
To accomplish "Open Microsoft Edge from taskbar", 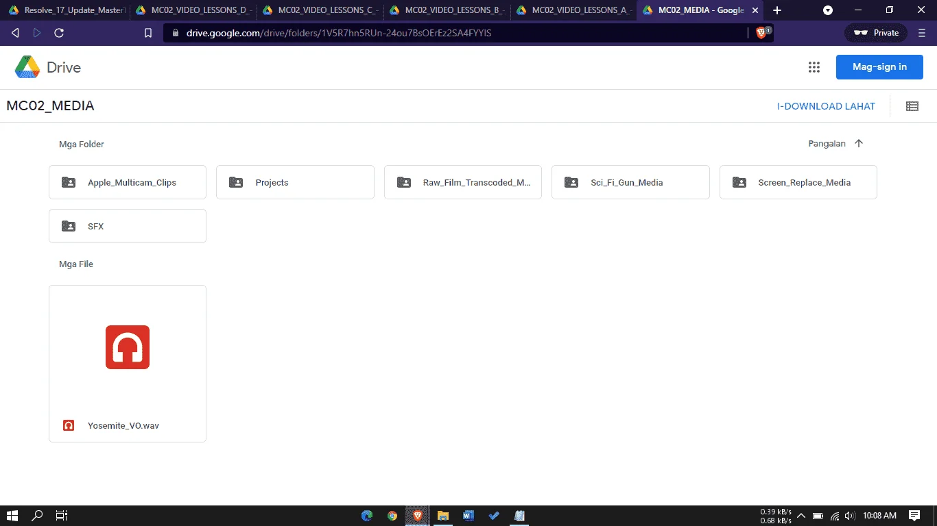I will click(x=367, y=516).
